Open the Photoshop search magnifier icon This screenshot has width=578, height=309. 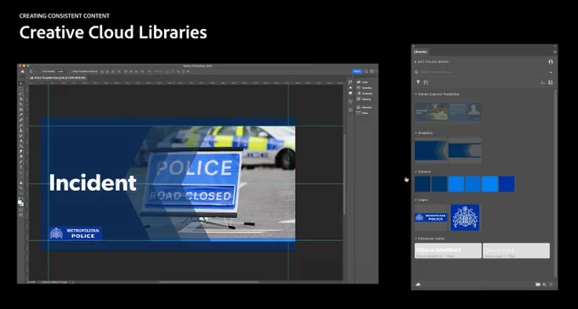pyautogui.click(x=366, y=71)
